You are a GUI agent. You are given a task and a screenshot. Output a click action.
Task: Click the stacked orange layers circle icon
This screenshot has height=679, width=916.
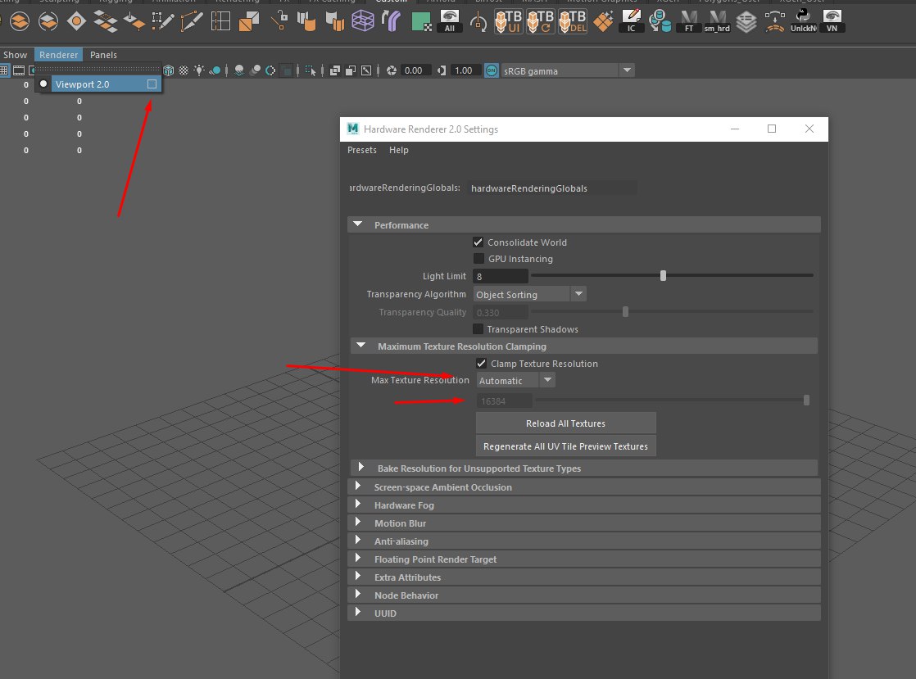point(20,21)
